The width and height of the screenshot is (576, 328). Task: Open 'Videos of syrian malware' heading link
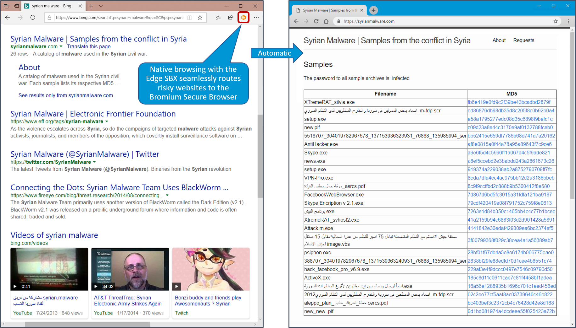54,235
